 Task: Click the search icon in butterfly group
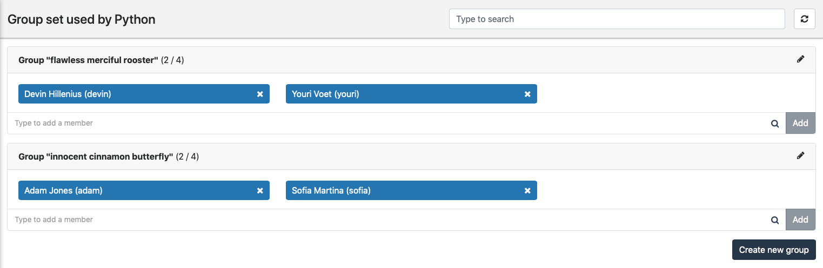tap(775, 220)
